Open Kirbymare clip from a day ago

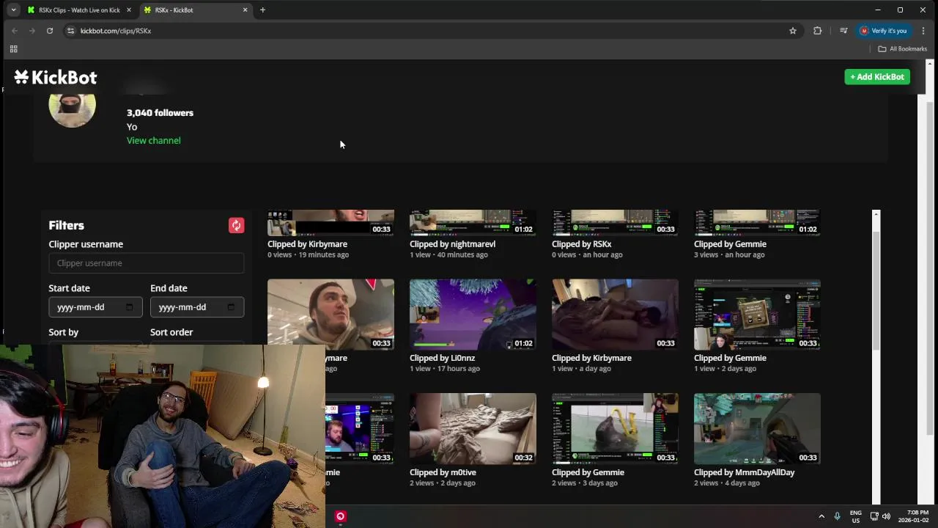pyautogui.click(x=615, y=315)
